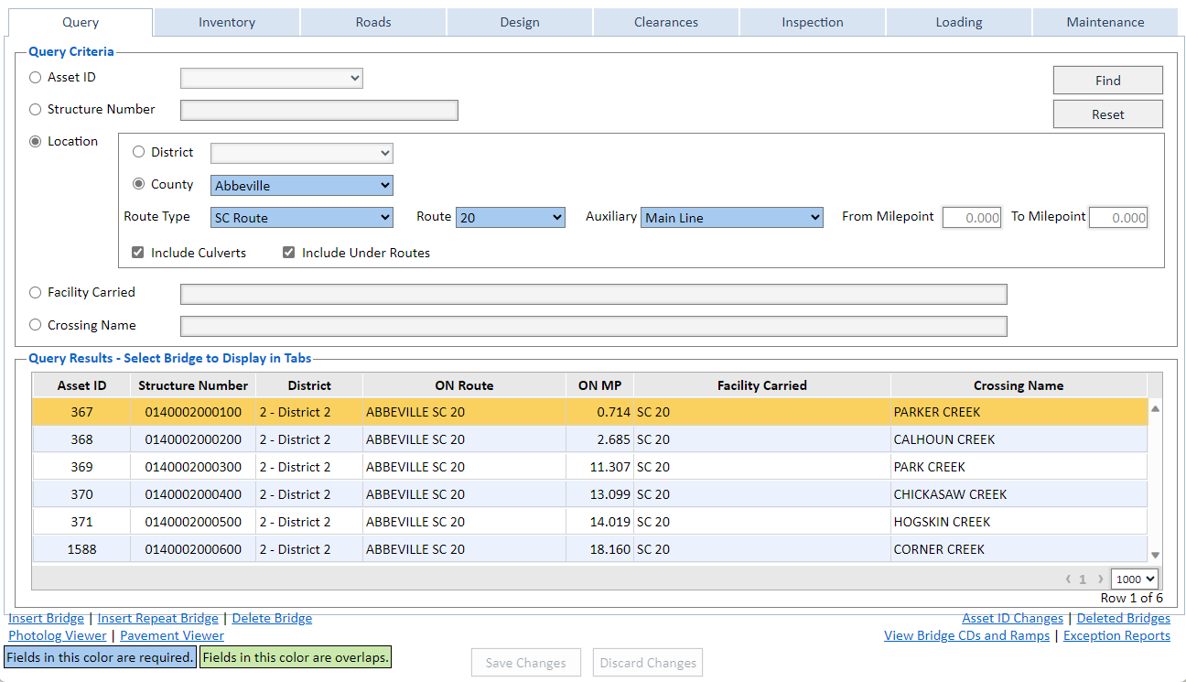This screenshot has height=682, width=1186.
Task: Open the Exception Reports link
Action: pyautogui.click(x=1116, y=635)
